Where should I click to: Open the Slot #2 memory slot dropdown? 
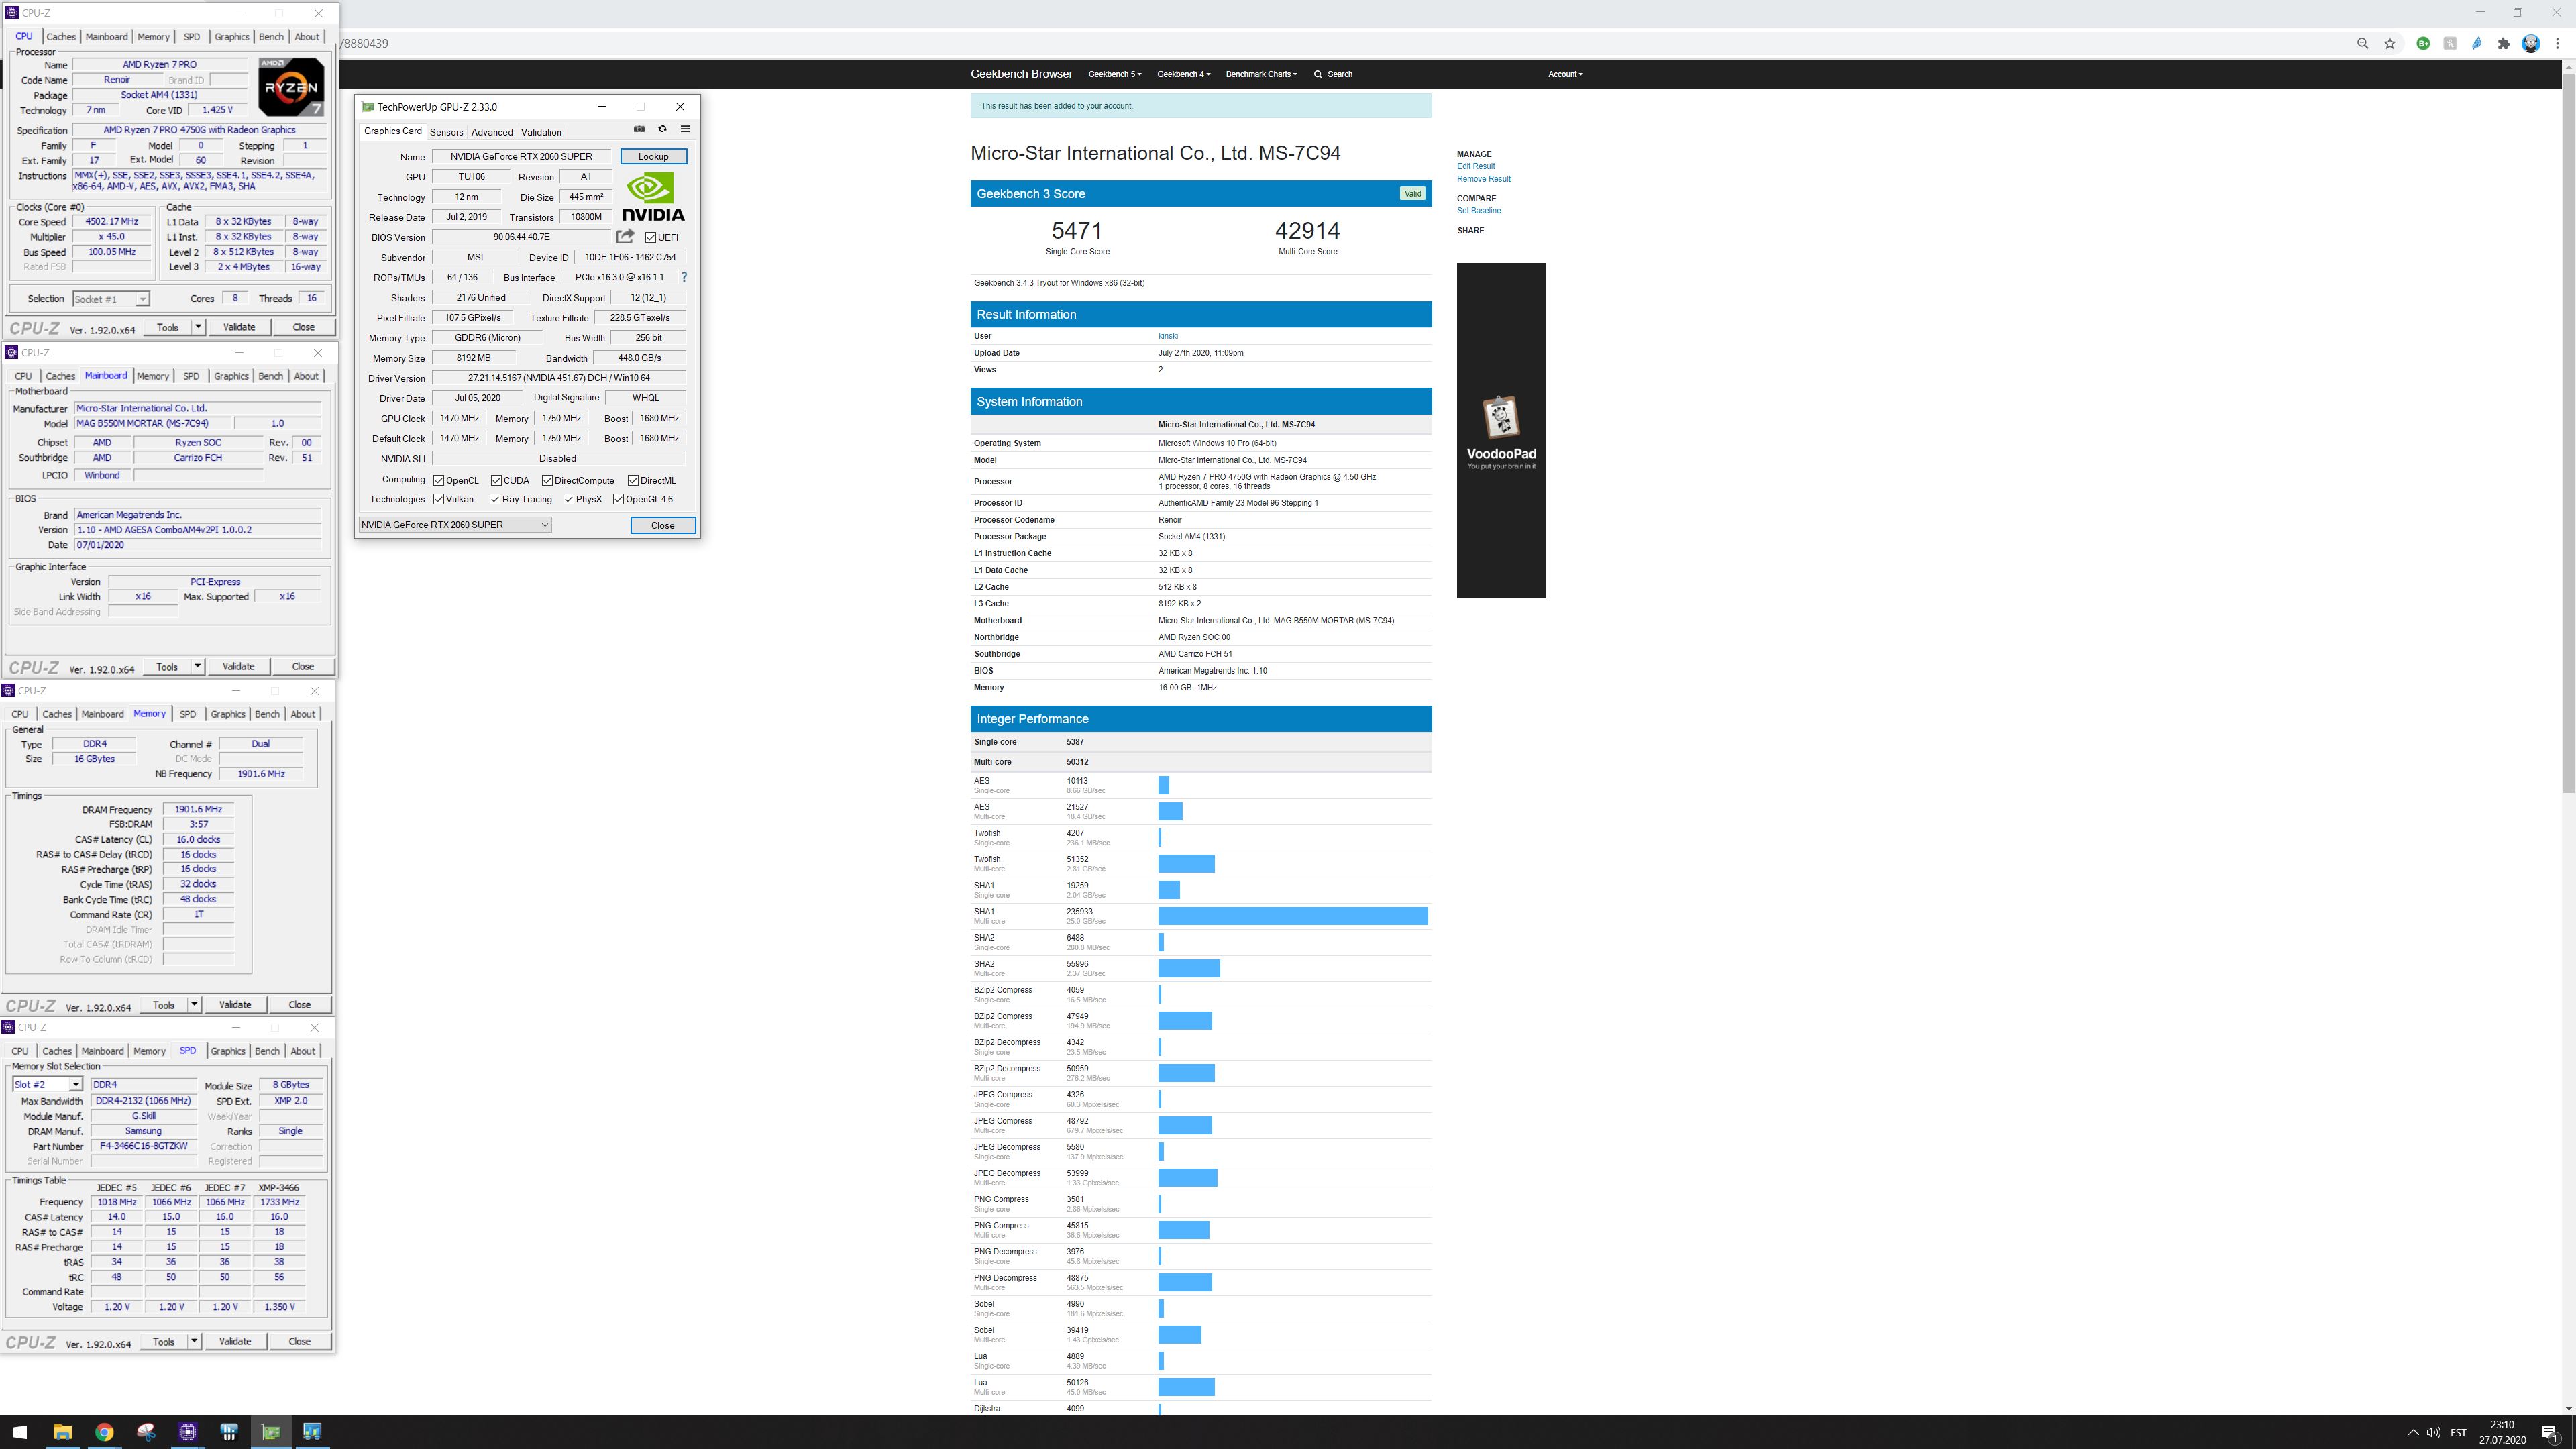point(47,1085)
